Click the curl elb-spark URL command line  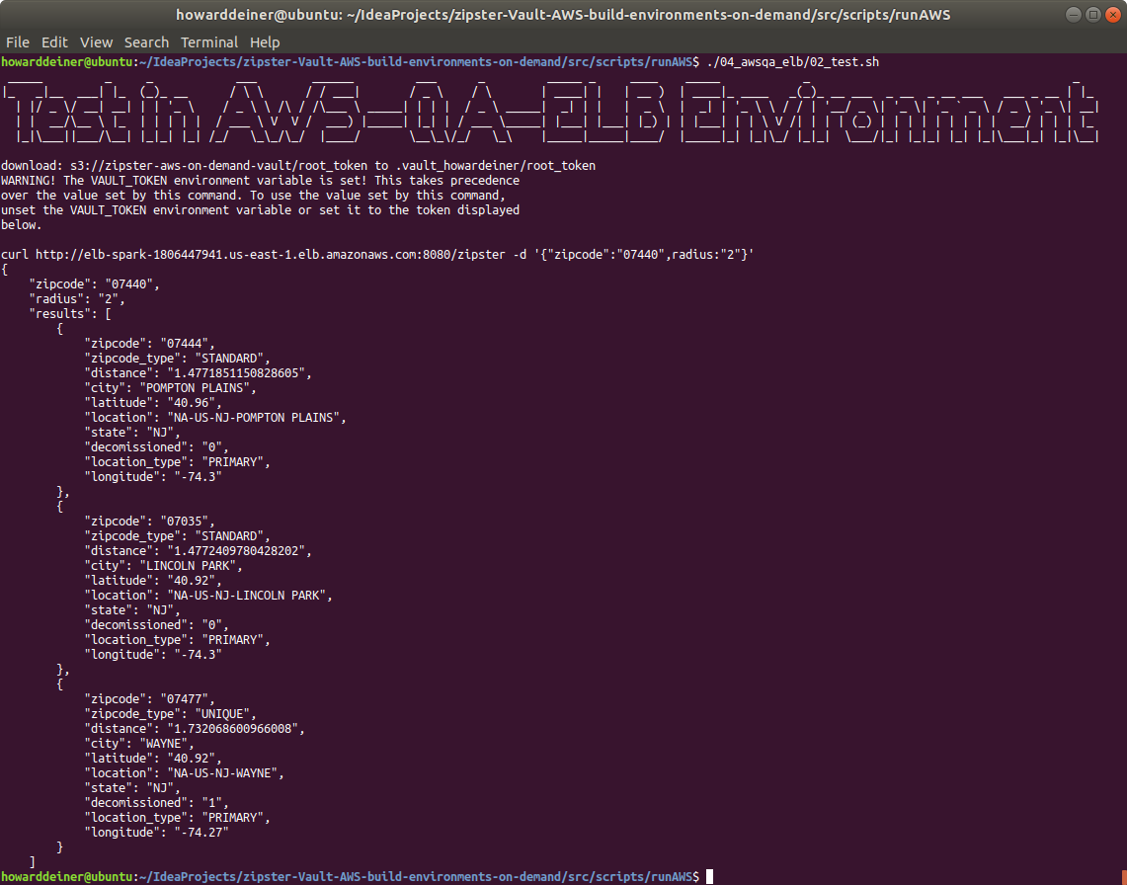click(377, 255)
